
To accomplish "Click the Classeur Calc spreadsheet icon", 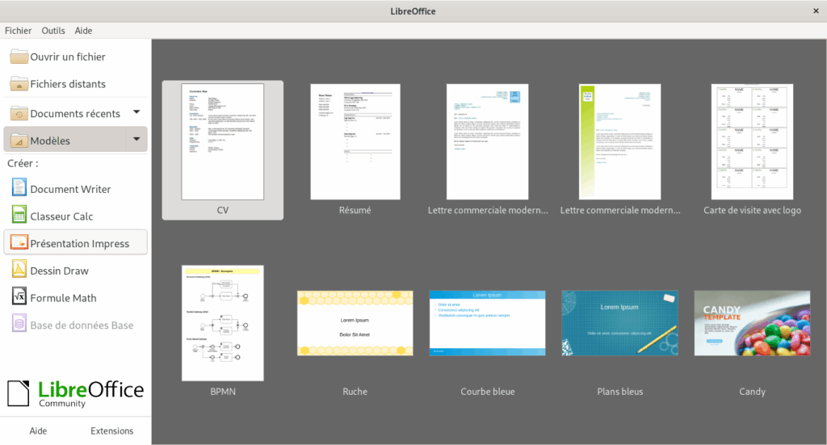I will click(19, 215).
